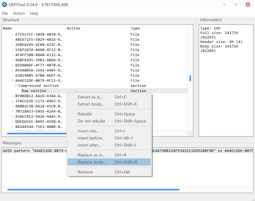Image resolution: width=255 pixels, height=201 pixels.
Task: Select the Raw section tree item
Action: point(34,91)
